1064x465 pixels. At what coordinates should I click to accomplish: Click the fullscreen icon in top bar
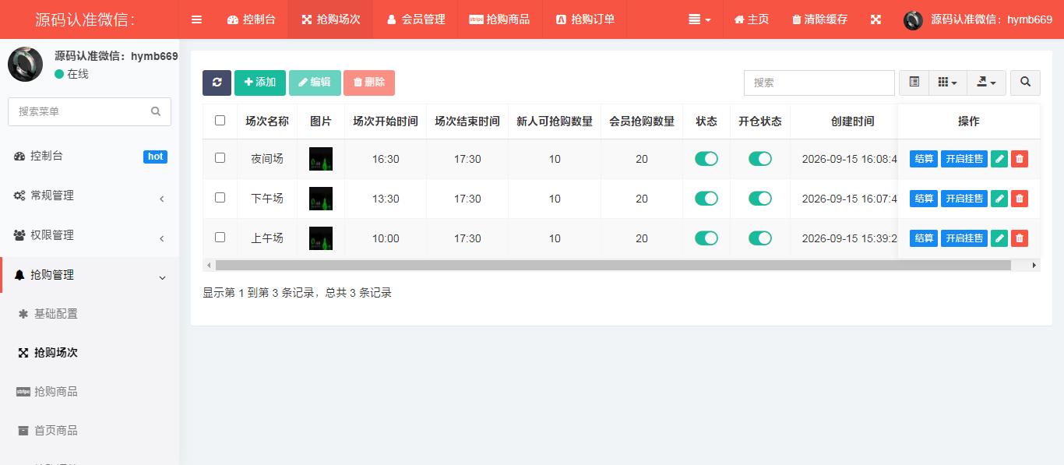876,19
